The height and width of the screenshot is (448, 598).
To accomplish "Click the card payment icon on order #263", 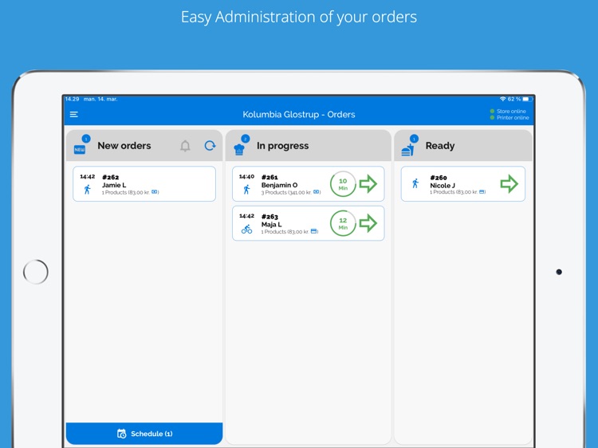I will tap(314, 231).
